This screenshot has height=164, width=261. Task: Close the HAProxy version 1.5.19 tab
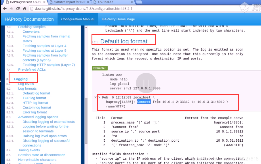pos(44,2)
